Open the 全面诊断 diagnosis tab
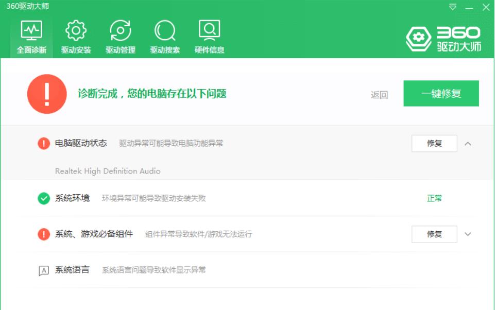The height and width of the screenshot is (310, 496). click(31, 37)
